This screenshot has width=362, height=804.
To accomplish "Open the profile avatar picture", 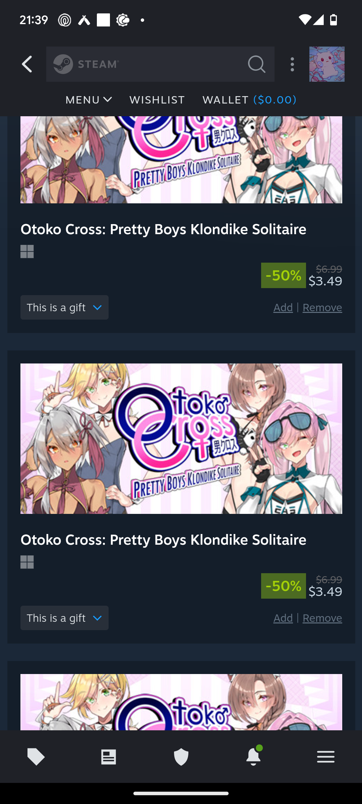I will (x=327, y=64).
